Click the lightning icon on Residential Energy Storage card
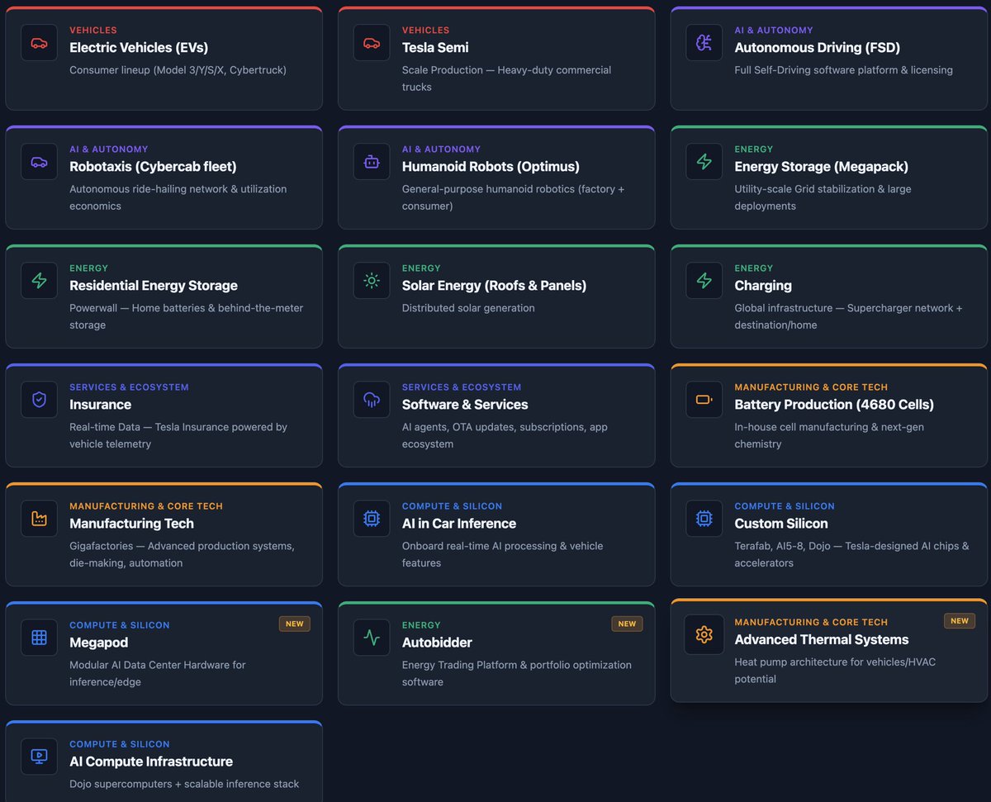 click(x=39, y=281)
